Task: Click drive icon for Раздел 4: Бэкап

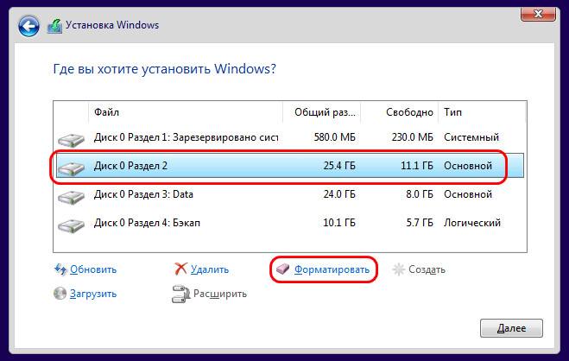Action: point(71,225)
